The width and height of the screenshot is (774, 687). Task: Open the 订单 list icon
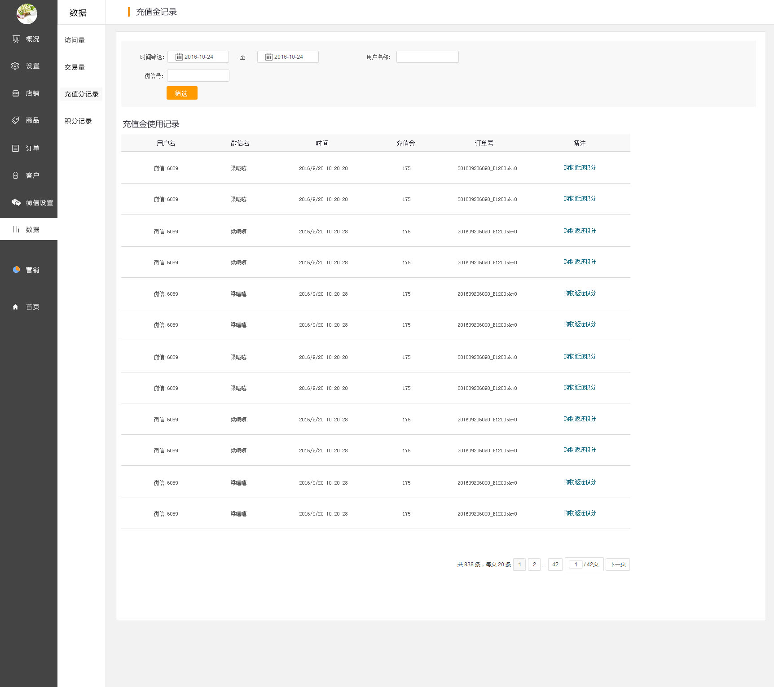click(16, 148)
